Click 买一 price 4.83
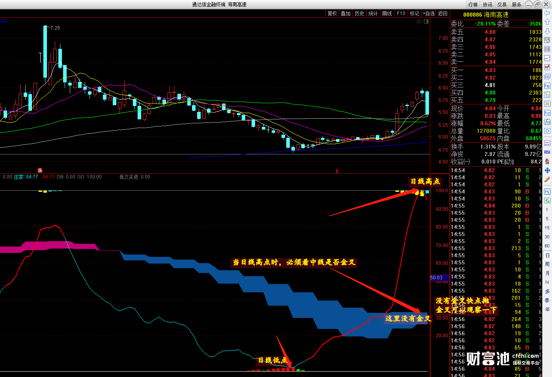 click(490, 70)
